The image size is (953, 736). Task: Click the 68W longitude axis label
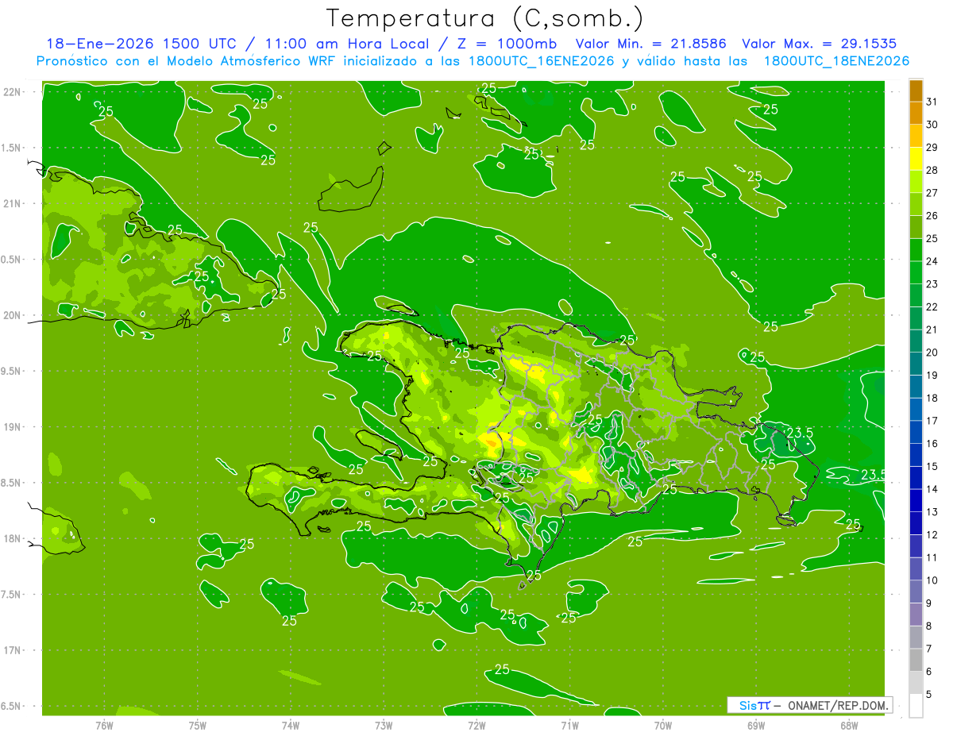848,726
